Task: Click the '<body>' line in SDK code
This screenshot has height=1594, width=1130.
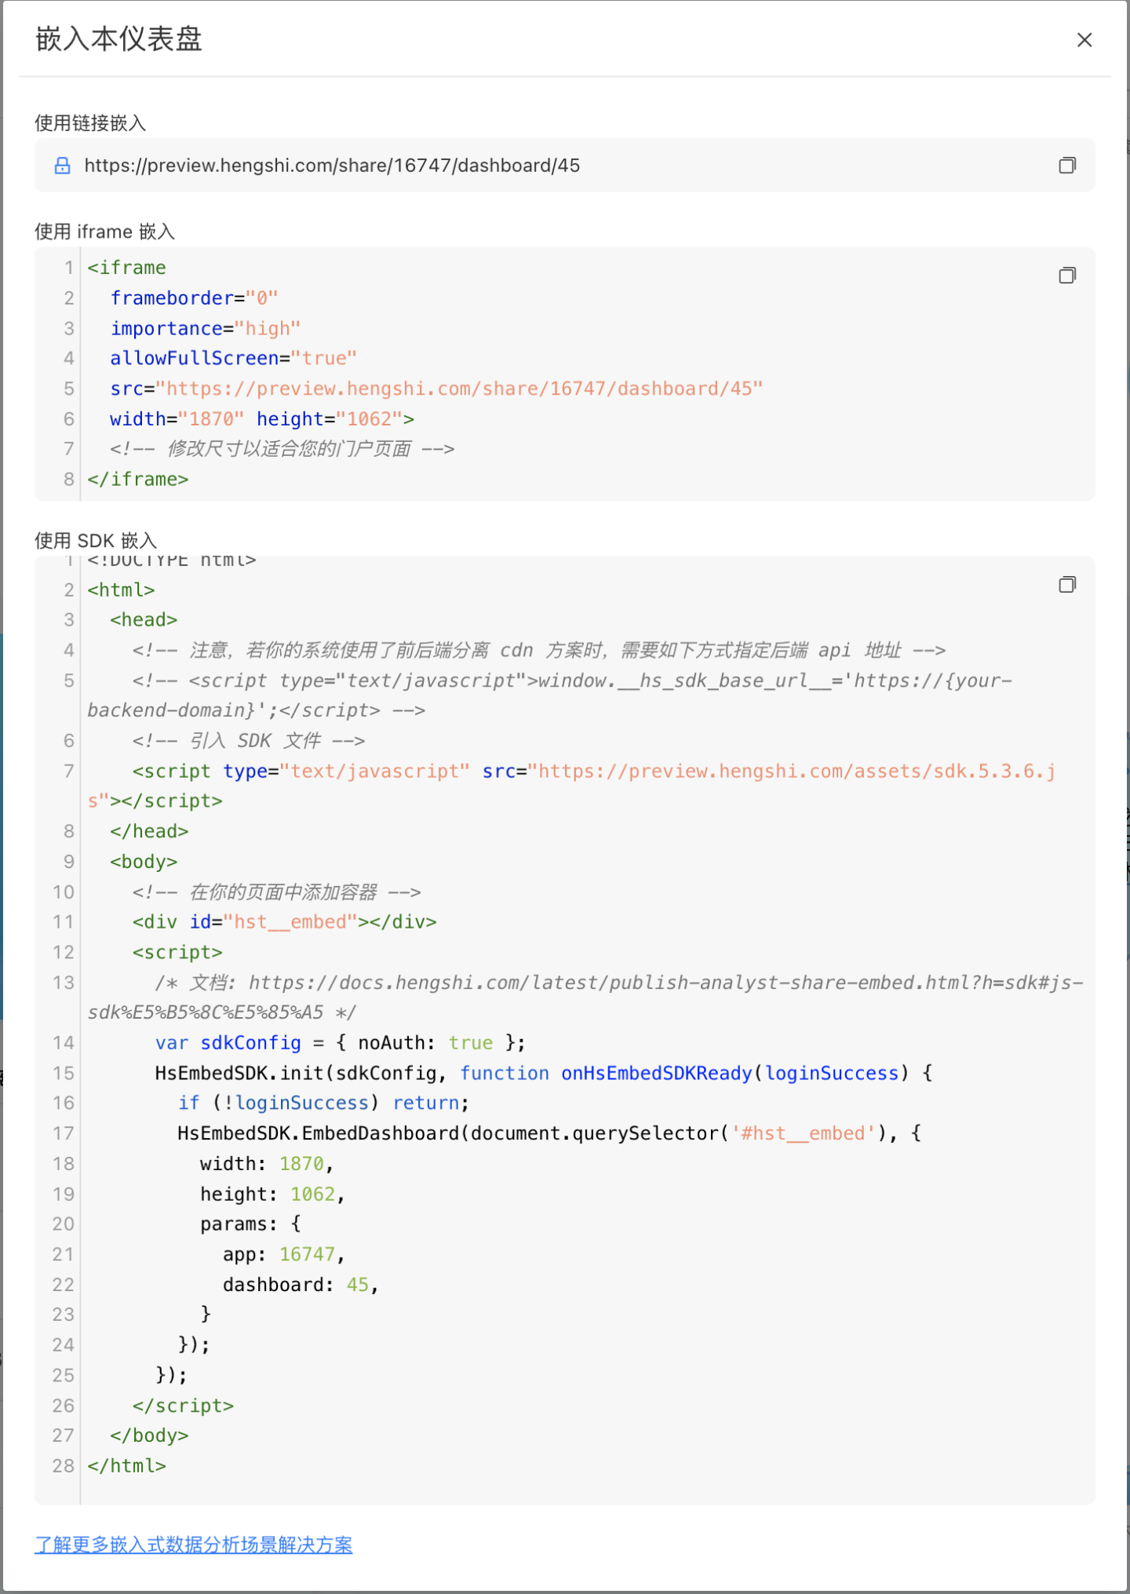Action: click(x=144, y=862)
